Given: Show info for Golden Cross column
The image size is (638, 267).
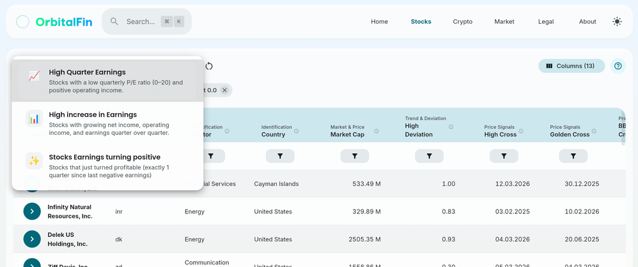Looking at the screenshot, I should (x=594, y=132).
